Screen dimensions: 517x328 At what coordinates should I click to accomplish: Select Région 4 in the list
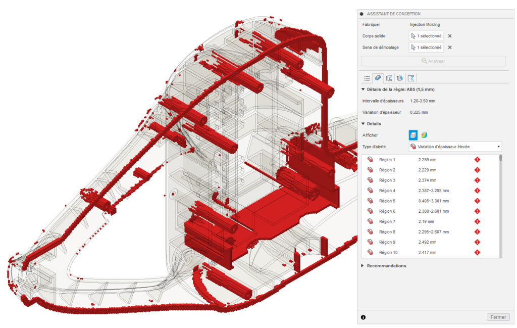(387, 191)
